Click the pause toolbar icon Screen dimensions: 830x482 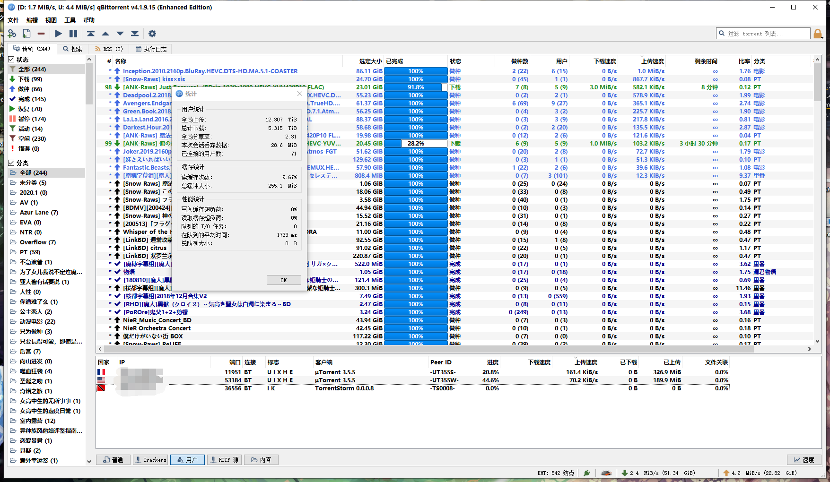[73, 34]
